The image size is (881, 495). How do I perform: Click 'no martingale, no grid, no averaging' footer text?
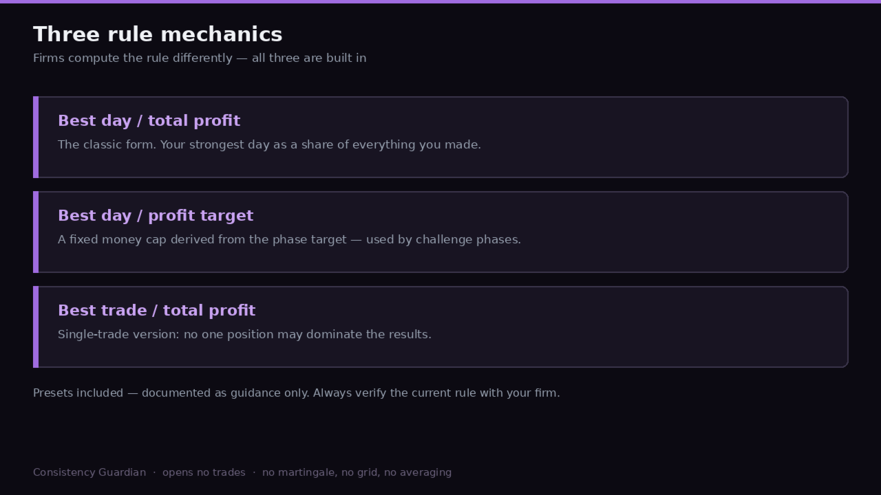tap(357, 472)
